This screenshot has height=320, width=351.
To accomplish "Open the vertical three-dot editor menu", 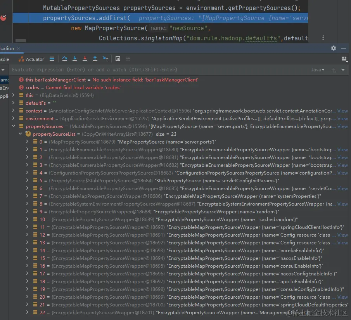I will [323, 38].
